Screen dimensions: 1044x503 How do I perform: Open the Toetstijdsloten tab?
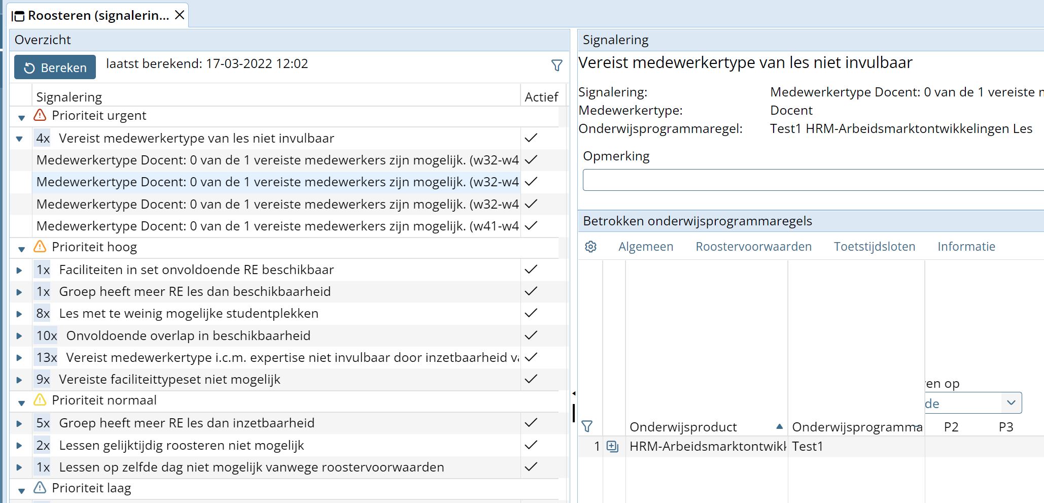[x=875, y=247]
